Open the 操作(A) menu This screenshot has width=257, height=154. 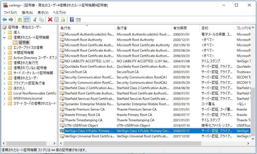[27, 13]
